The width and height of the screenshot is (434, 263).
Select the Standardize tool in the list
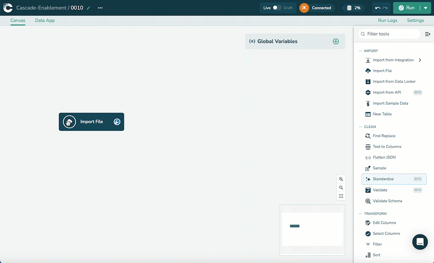tap(383, 179)
